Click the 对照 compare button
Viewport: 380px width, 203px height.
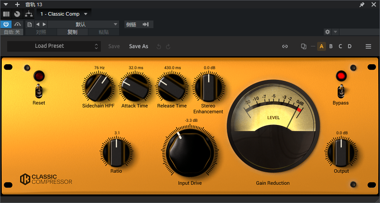click(x=41, y=32)
